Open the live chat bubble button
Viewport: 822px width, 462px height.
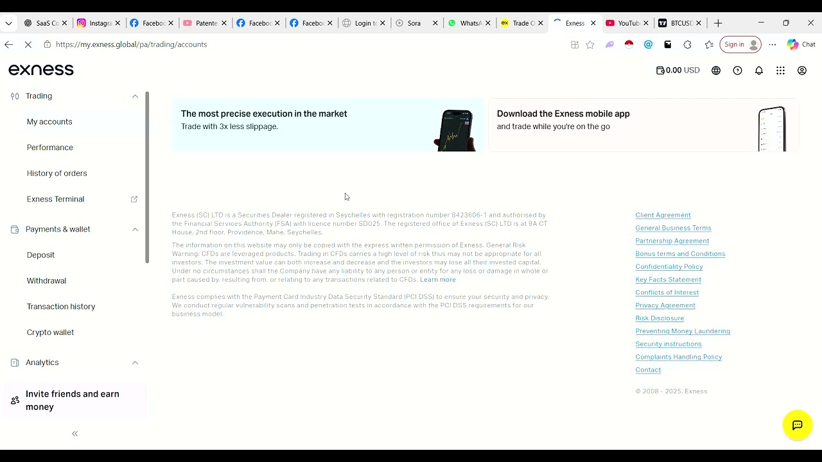click(798, 425)
